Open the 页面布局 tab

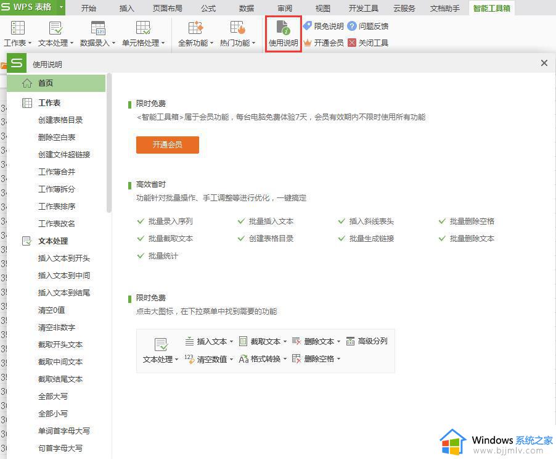[168, 8]
